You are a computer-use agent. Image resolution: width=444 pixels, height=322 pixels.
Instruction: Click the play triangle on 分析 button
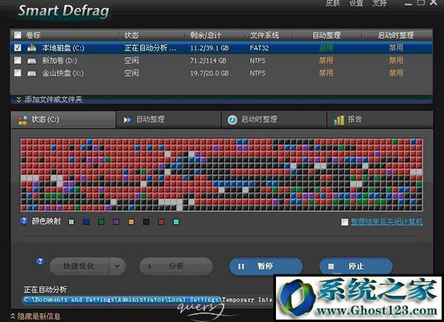tap(150, 266)
